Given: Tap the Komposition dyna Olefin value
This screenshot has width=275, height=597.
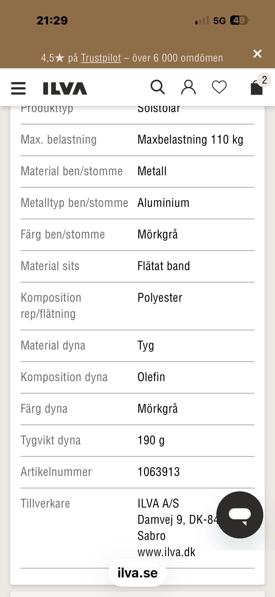Looking at the screenshot, I should click(151, 377).
